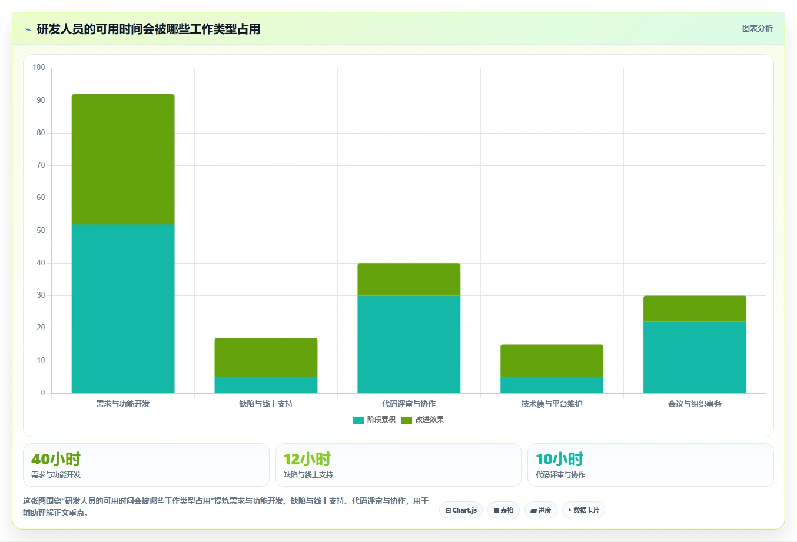The width and height of the screenshot is (797, 542).
Task: Click the green segment of the 需求与功能开发 bar
Action: pos(123,159)
